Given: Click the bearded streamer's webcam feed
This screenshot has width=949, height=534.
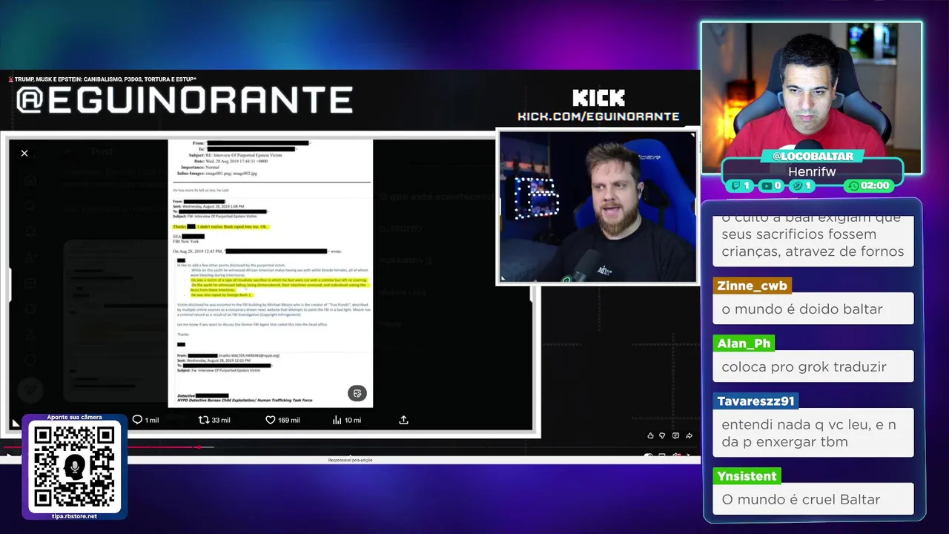Looking at the screenshot, I should tap(598, 208).
